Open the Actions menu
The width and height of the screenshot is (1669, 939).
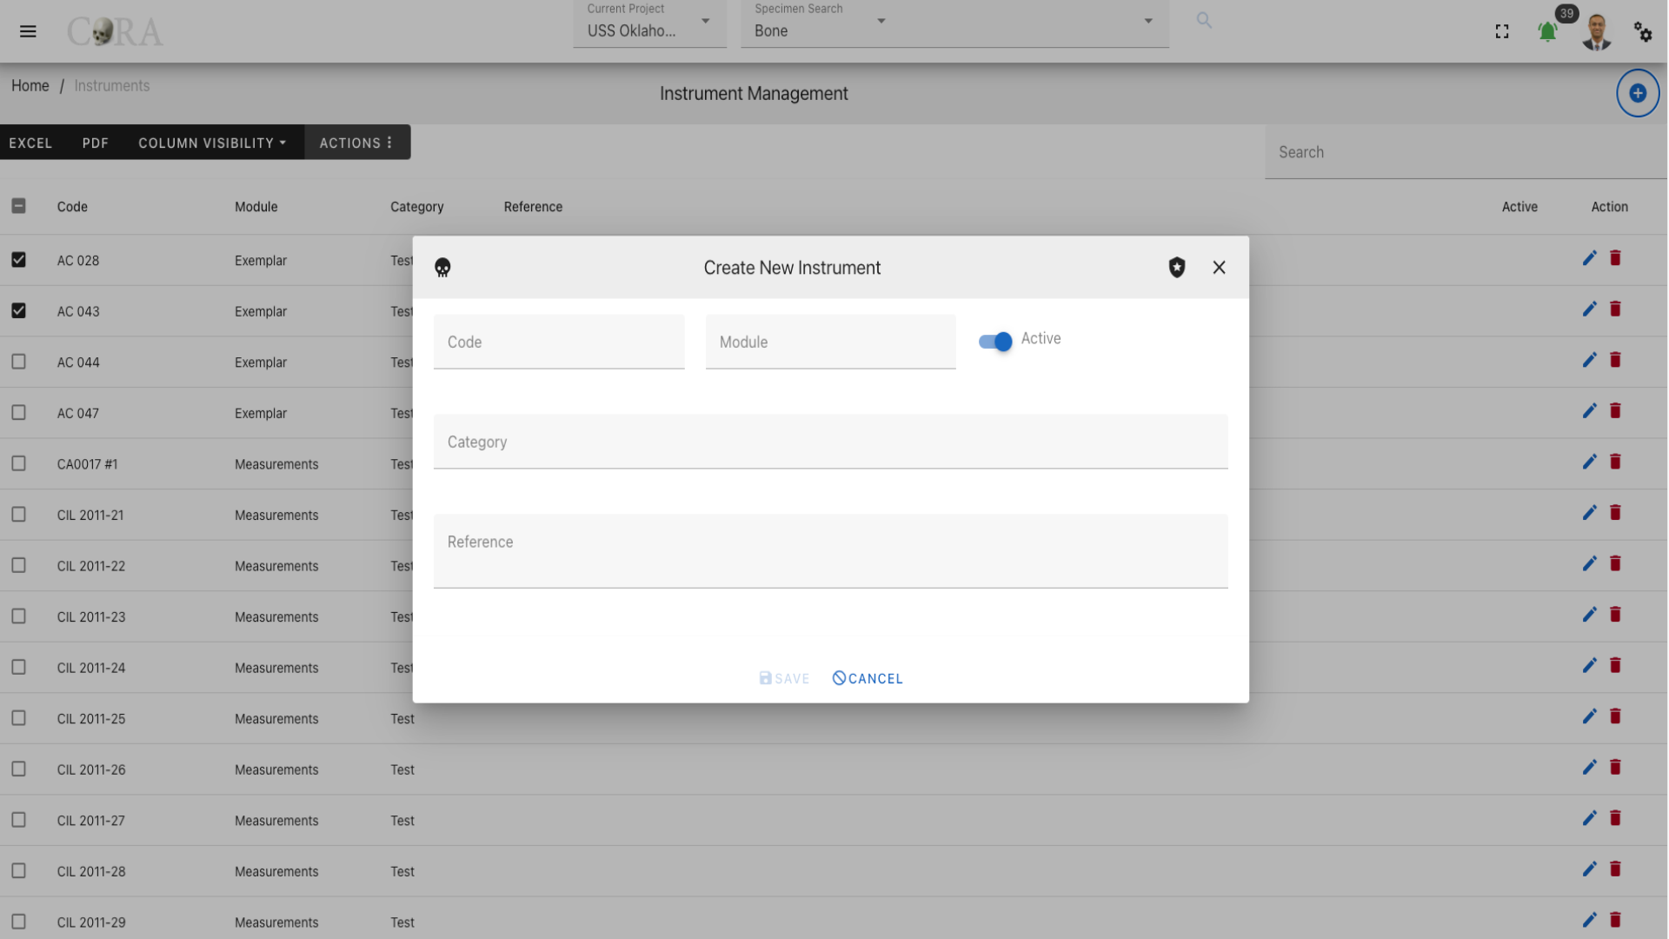point(356,143)
